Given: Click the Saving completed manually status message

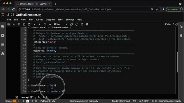Looking at the screenshot, I should pos(84,101).
